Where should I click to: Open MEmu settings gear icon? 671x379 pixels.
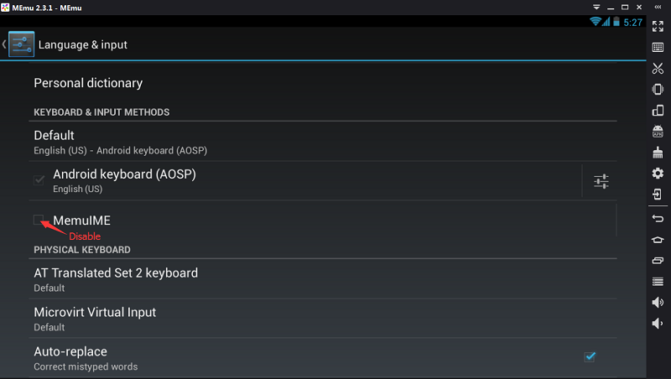[658, 174]
